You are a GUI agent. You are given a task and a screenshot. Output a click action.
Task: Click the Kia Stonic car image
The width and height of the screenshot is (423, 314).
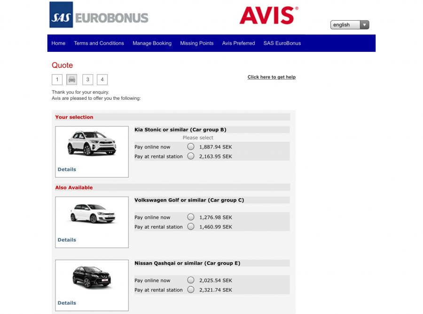click(x=92, y=144)
